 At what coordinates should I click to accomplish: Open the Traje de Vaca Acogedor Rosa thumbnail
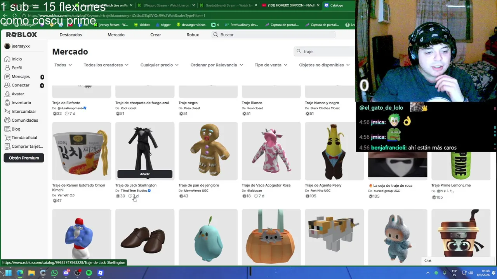271,151
